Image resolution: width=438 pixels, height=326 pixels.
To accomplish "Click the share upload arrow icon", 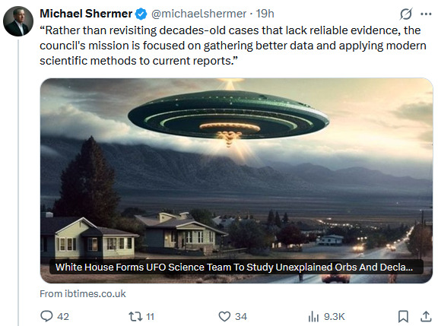I will (x=426, y=316).
